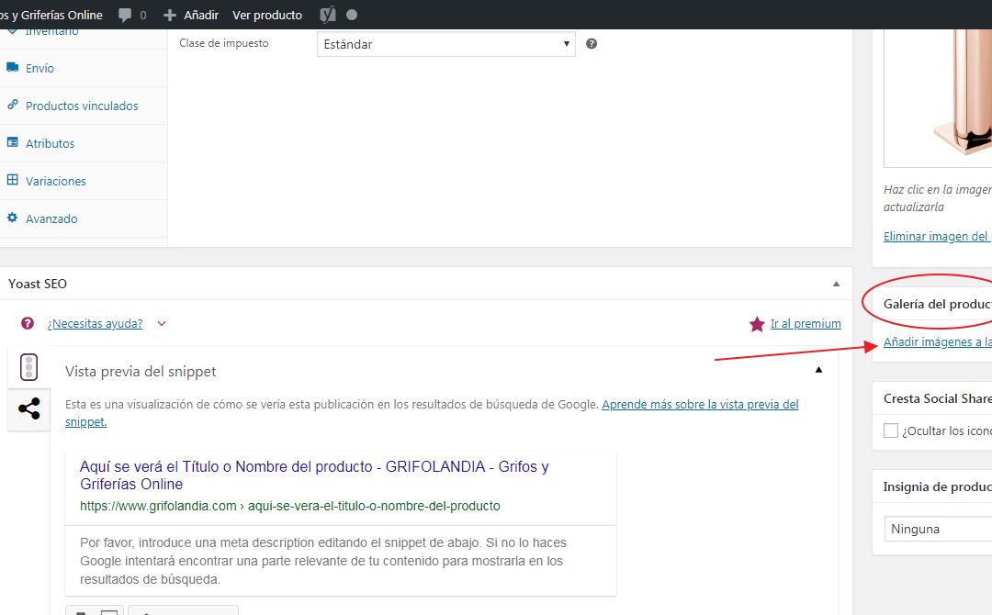Open the Envío product data tab
This screenshot has height=615, width=992.
pos(84,68)
